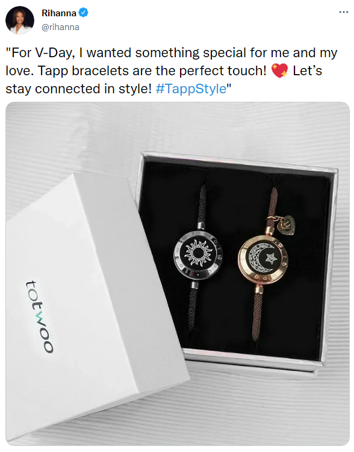Click the round profile avatar photo
Image resolution: width=354 pixels, height=452 pixels.
(x=20, y=20)
